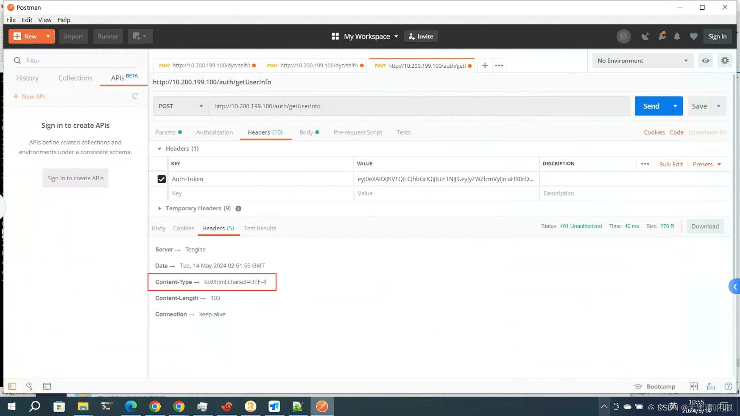740x416 pixels.
Task: Click the search magnifier icon at bottom left
Action: (29, 386)
